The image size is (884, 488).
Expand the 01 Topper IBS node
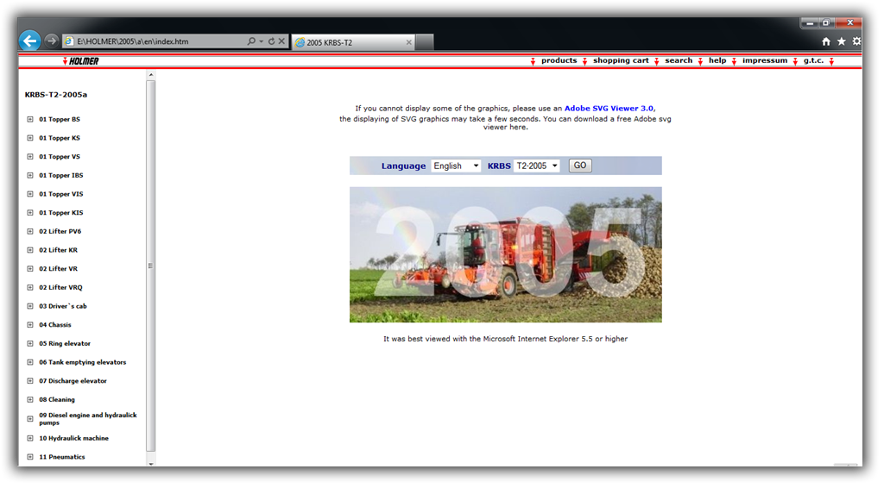[x=30, y=175]
